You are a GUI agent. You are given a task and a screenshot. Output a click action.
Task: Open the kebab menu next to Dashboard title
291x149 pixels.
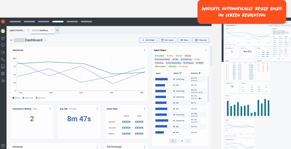coord(46,40)
